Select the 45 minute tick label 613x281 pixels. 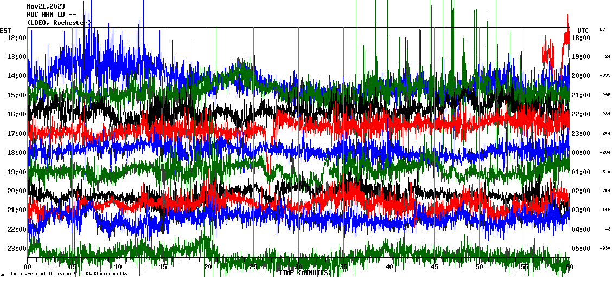coord(434,267)
